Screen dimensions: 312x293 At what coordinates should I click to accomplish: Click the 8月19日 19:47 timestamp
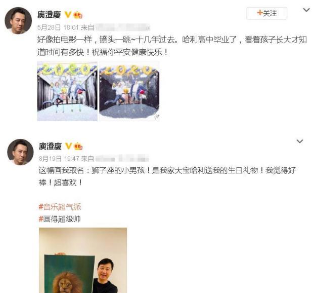pyautogui.click(x=59, y=159)
